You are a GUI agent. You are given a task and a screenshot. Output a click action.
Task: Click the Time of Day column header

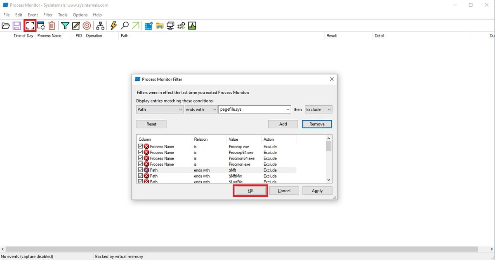pos(23,36)
